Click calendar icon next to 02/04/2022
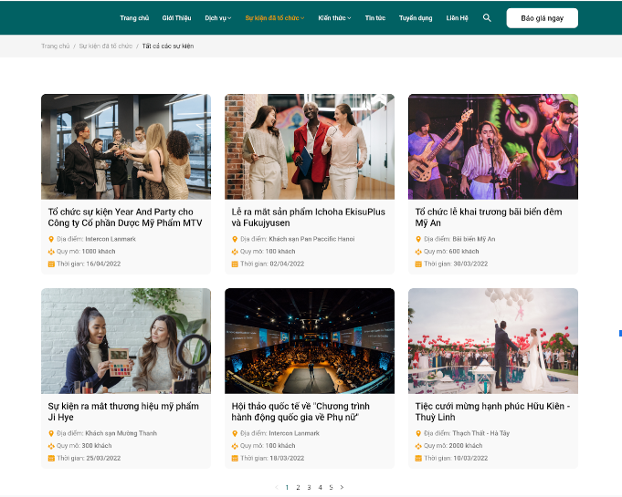This screenshot has height=497, width=622. (235, 264)
